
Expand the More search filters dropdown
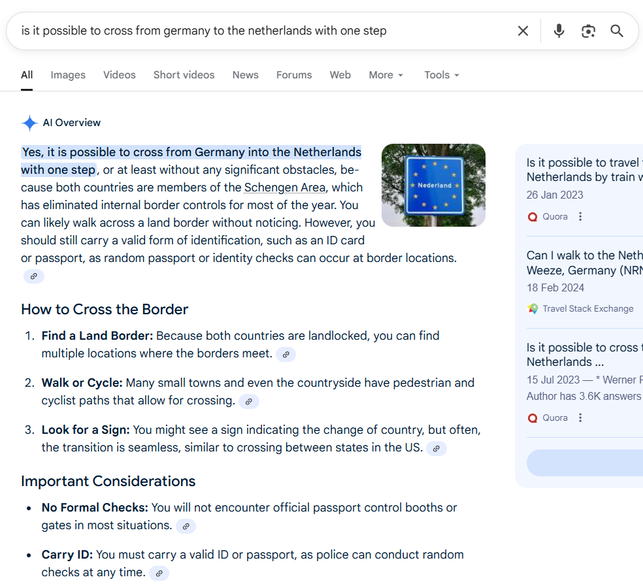[x=386, y=75]
